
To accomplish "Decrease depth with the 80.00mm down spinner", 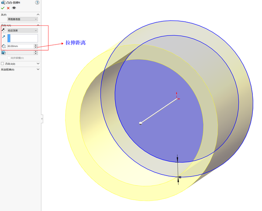I will 36,47.
